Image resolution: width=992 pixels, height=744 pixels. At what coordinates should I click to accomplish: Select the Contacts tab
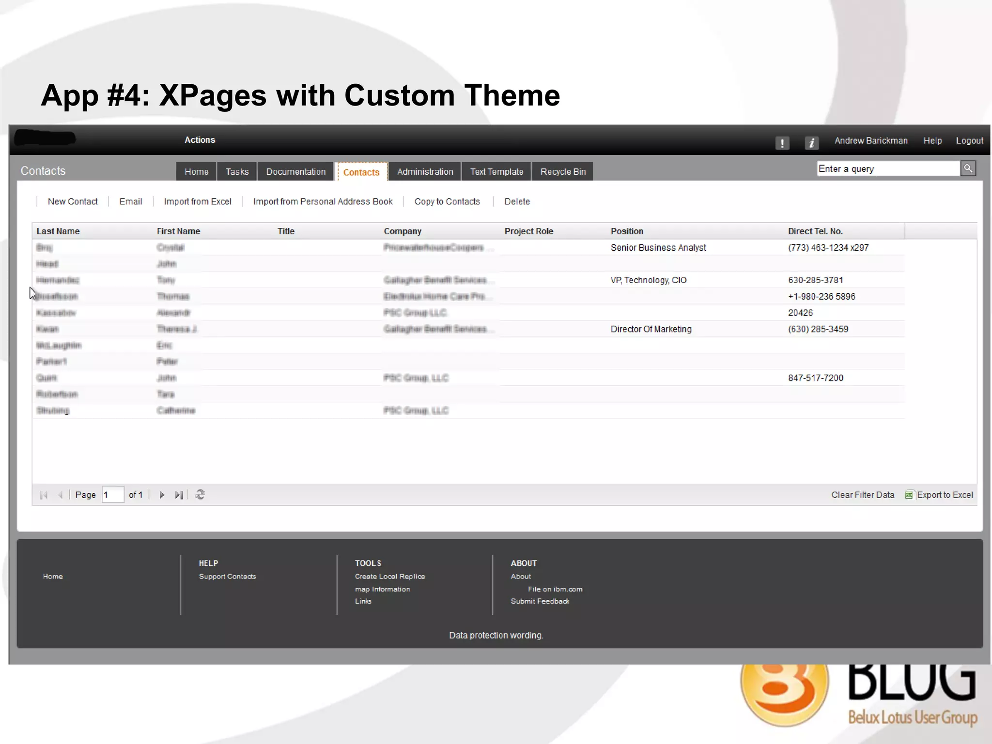(361, 172)
